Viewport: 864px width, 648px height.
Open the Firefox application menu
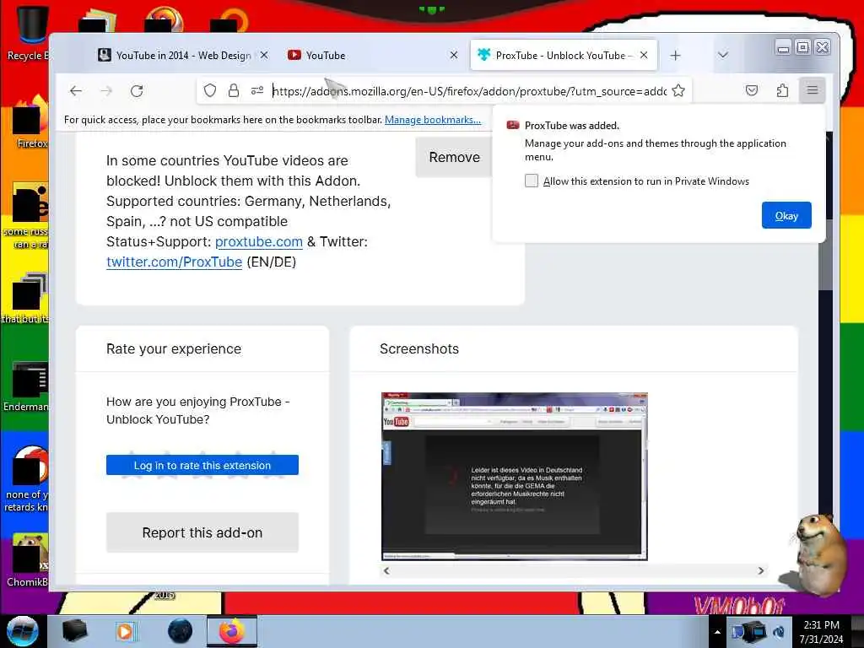[813, 89]
